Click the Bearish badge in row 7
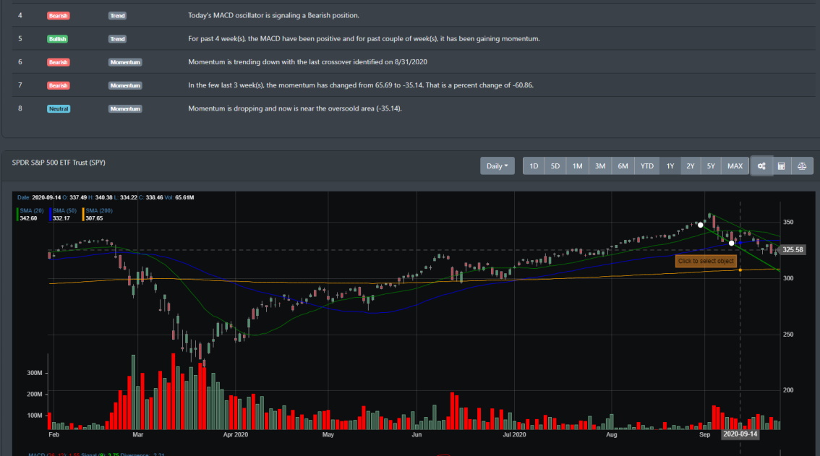Image resolution: width=820 pixels, height=456 pixels. [58, 85]
